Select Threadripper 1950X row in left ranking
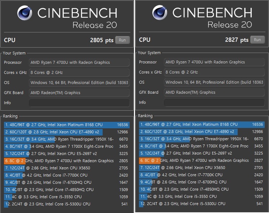Viewport: 269px width, 213px height. (x=67, y=139)
